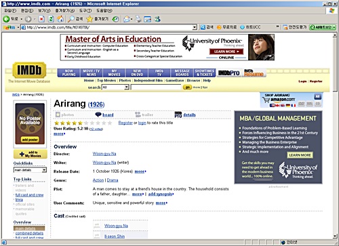The width and height of the screenshot is (339, 246).
Task: Click the Top Movies navigation link
Action: coord(106,81)
